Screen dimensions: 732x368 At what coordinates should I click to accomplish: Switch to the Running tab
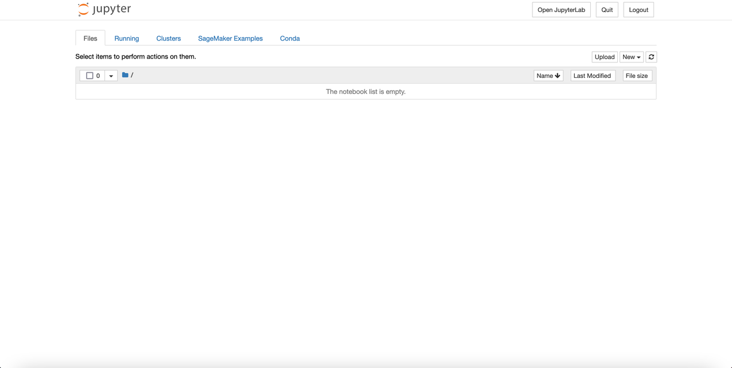(127, 38)
